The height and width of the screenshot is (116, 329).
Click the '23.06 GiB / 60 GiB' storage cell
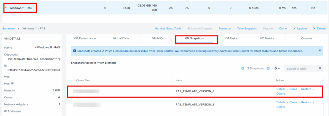[147, 8]
